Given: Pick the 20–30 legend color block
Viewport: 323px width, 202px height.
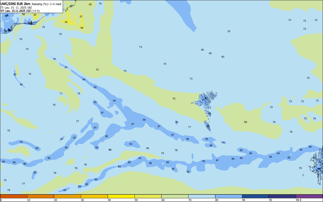Looking at the screenshot, I should 67,196.
